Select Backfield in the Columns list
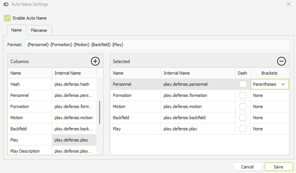This screenshot has height=173, width=296. (x=30, y=129)
